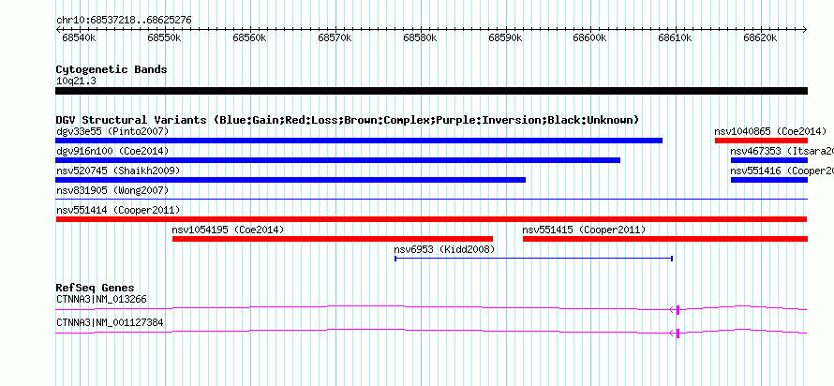This screenshot has width=834, height=386.
Task: Select the blue nsv551416 gain bar
Action: pyautogui.click(x=769, y=180)
